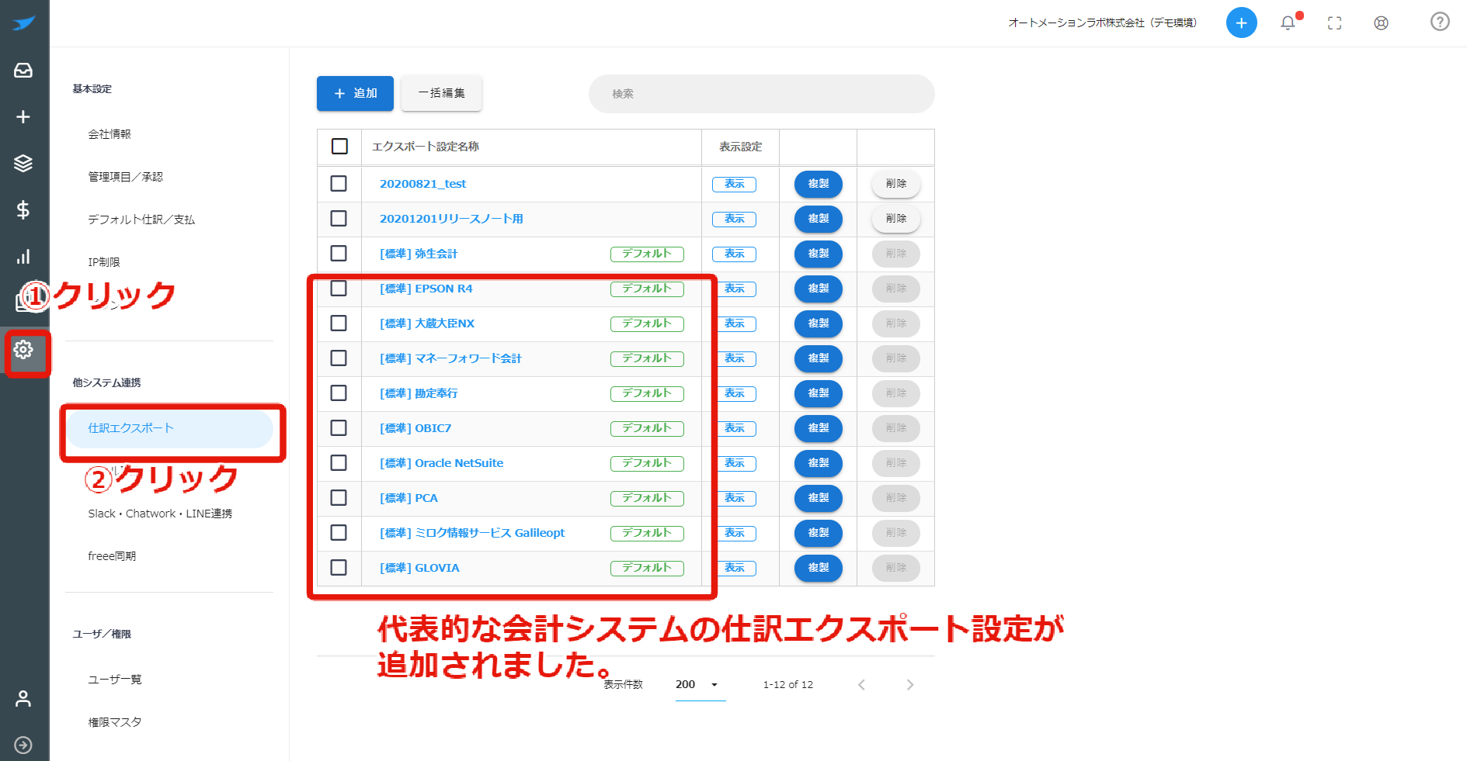Screen dimensions: 1467x761
Task: Open the bar chart reports icon
Action: coord(23,257)
